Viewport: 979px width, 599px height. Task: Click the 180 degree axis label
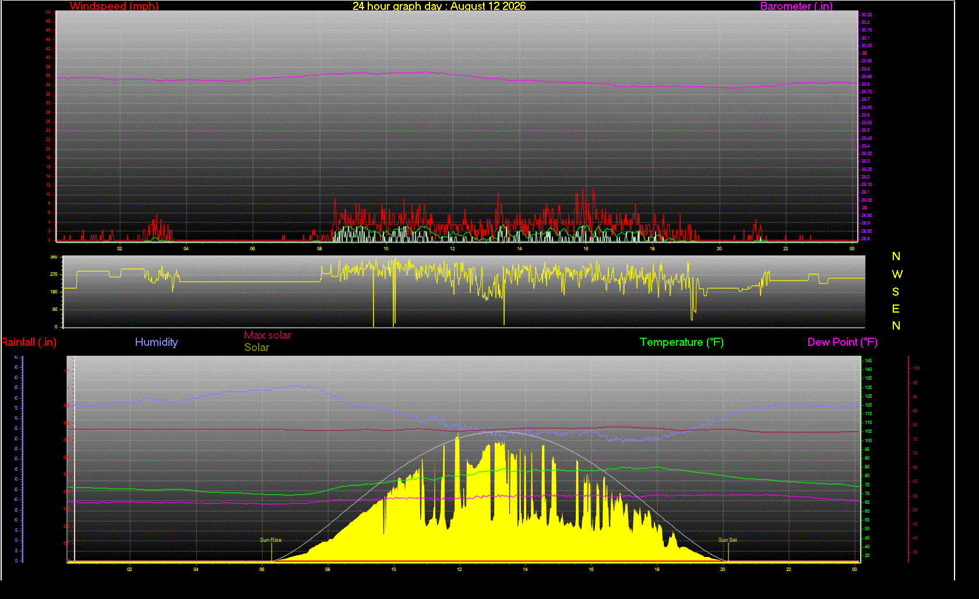point(54,292)
